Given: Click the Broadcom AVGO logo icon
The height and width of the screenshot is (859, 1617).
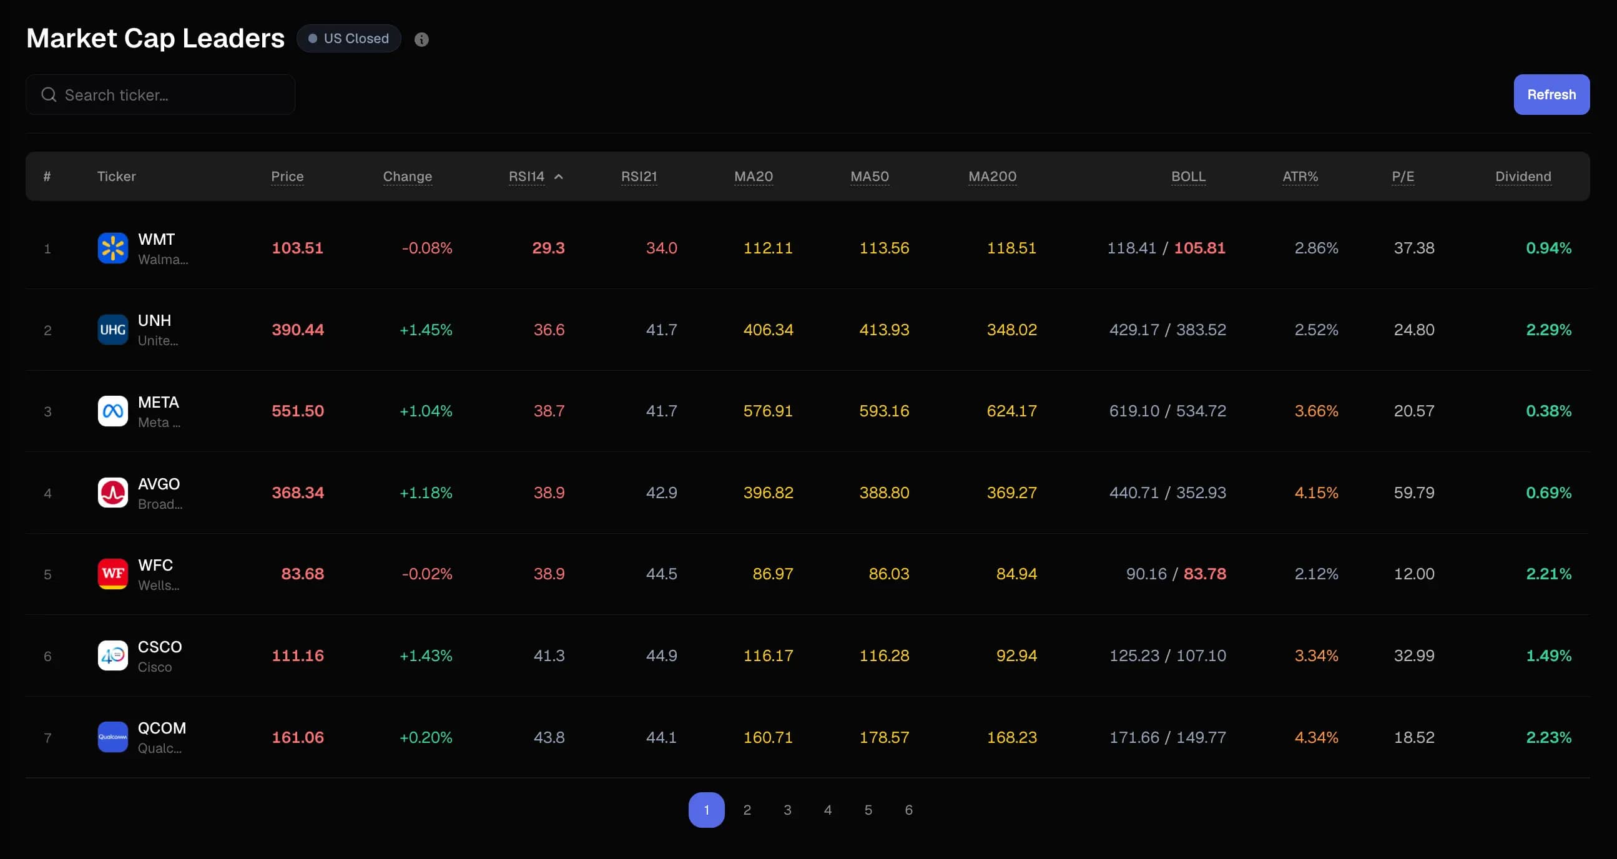Looking at the screenshot, I should [113, 493].
